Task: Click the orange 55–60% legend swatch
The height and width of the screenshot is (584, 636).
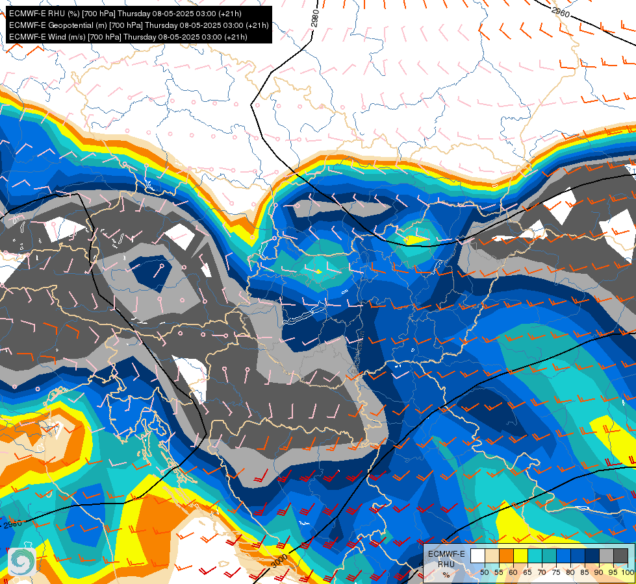Action: click(507, 555)
